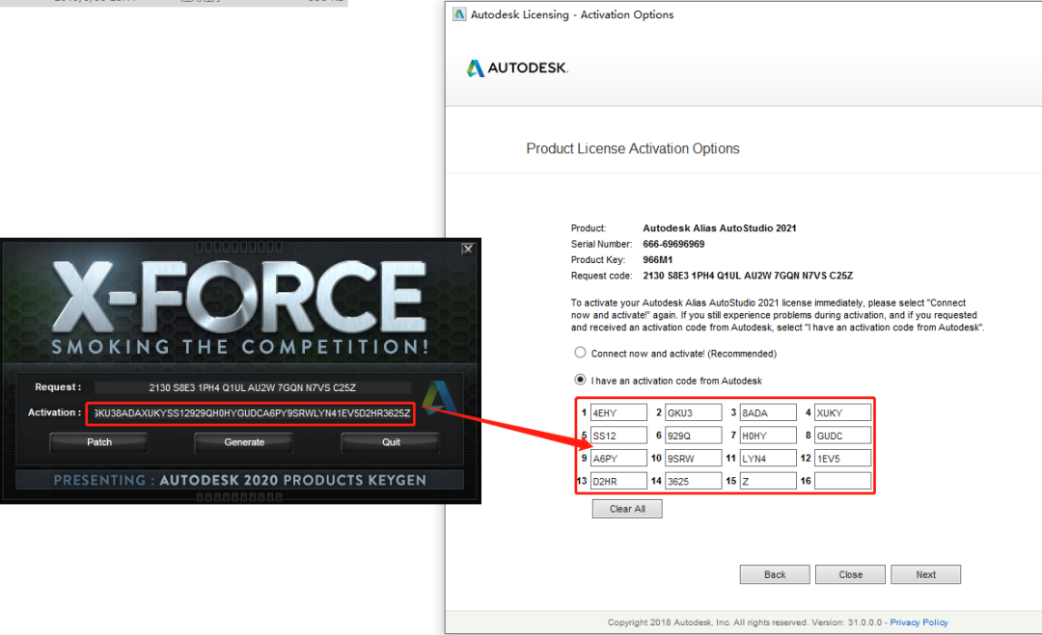Screen dimensions: 1042x635
Task: Click activation field 8 containing GUDC
Action: click(x=842, y=436)
